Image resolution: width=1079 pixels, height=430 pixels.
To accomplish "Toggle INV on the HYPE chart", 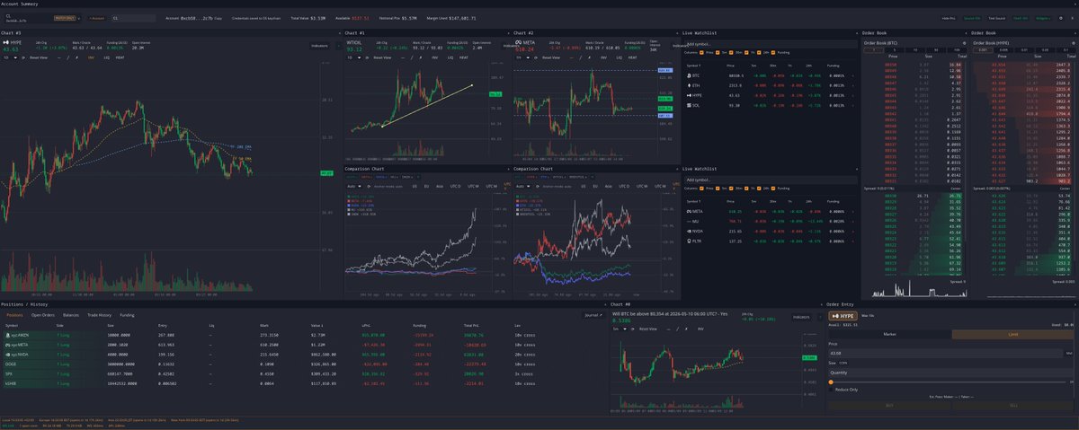I will coord(91,57).
